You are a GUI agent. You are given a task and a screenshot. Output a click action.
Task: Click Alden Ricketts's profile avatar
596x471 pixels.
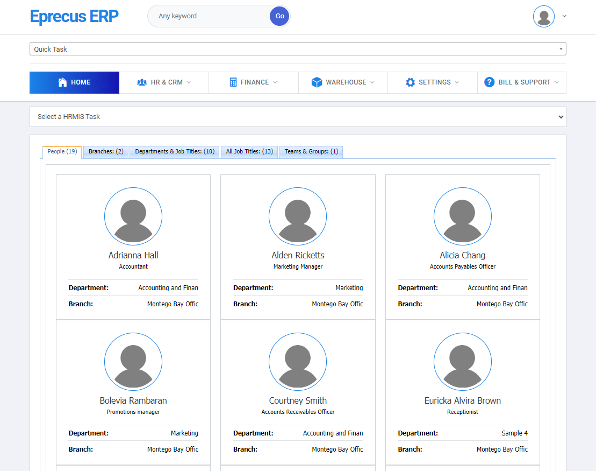coord(298,216)
